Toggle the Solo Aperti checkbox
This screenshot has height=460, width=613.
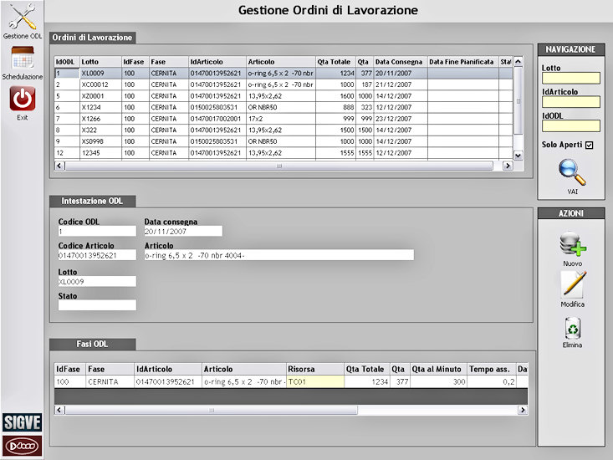pyautogui.click(x=590, y=146)
